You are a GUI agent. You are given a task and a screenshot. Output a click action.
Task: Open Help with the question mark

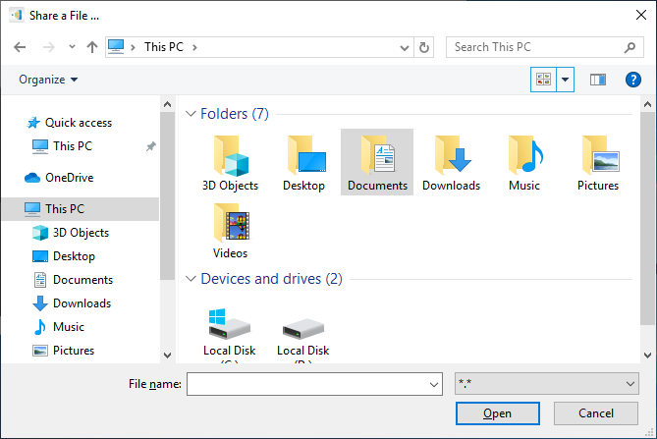click(x=633, y=80)
